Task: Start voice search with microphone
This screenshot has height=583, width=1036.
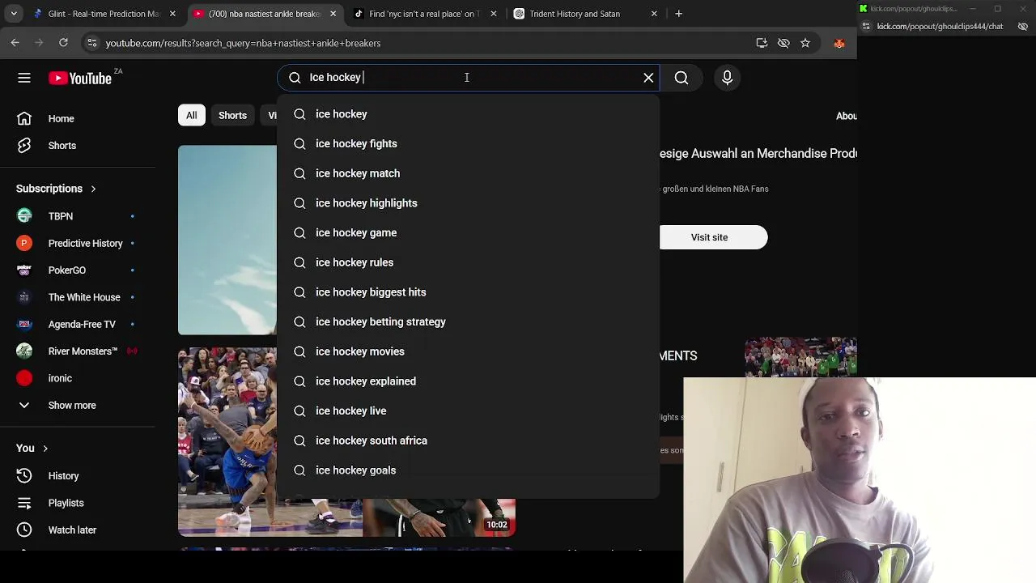Action: tap(727, 78)
